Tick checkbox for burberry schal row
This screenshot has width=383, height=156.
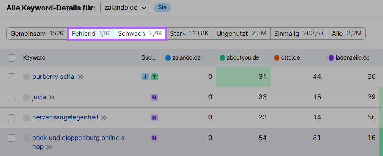[11, 77]
